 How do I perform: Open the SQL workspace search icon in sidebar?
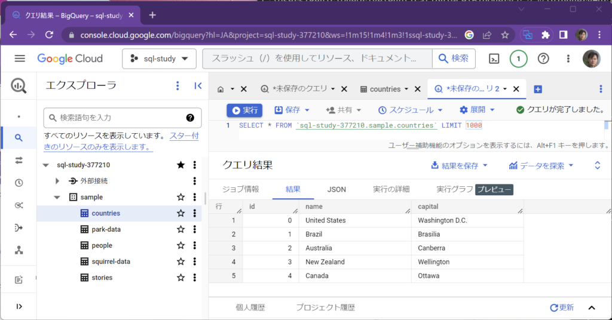click(x=19, y=137)
